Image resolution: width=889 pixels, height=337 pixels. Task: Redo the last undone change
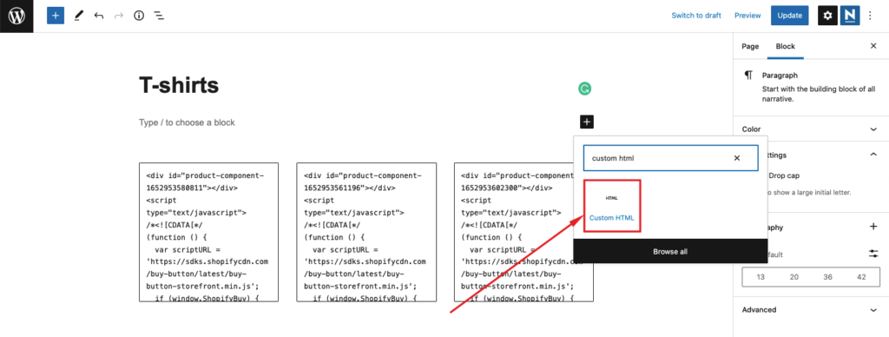point(118,16)
